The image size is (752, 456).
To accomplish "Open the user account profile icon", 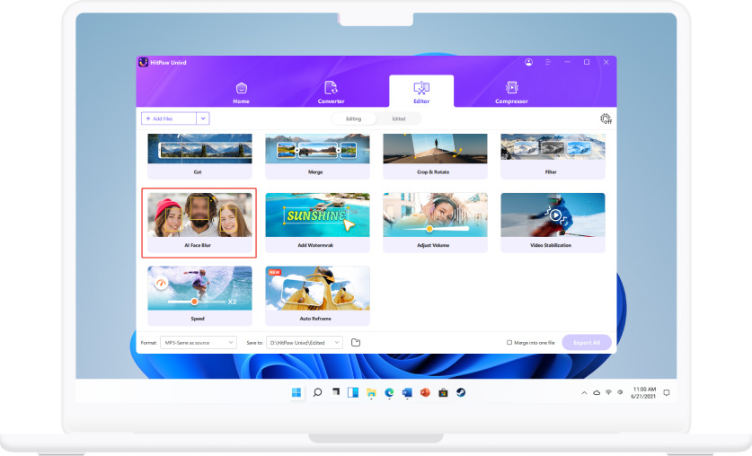I will pos(528,63).
